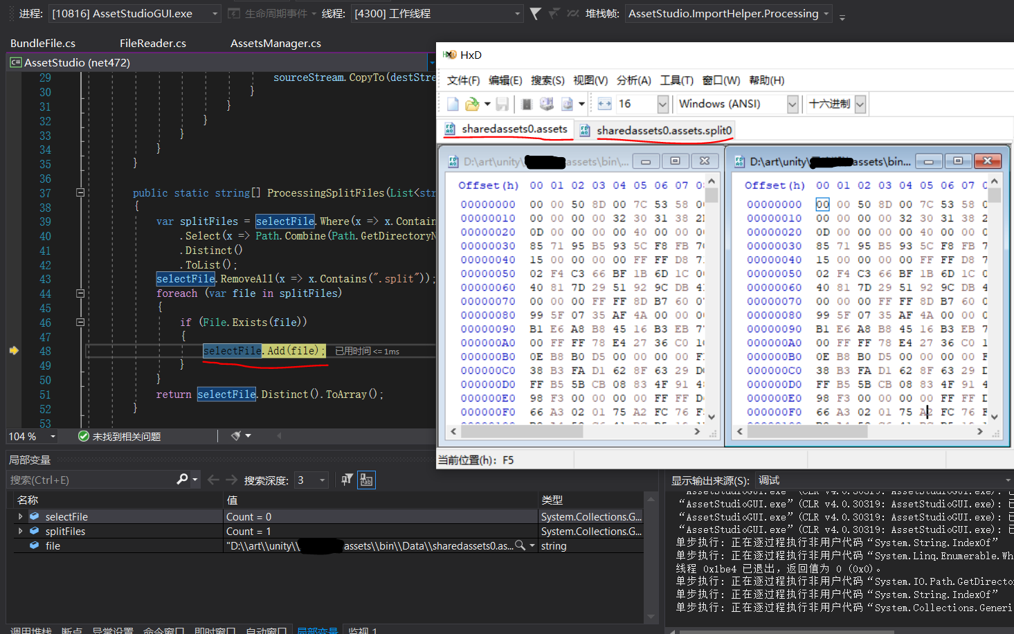Collapse the ProcessingSplitFiles method at line 37
Screen dimensions: 1014x634
tap(80, 193)
